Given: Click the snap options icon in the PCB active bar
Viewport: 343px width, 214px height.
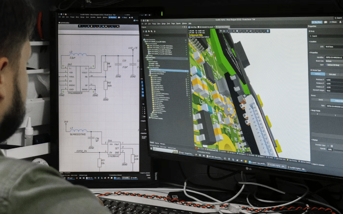Looking at the screenshot, I should click(224, 31).
